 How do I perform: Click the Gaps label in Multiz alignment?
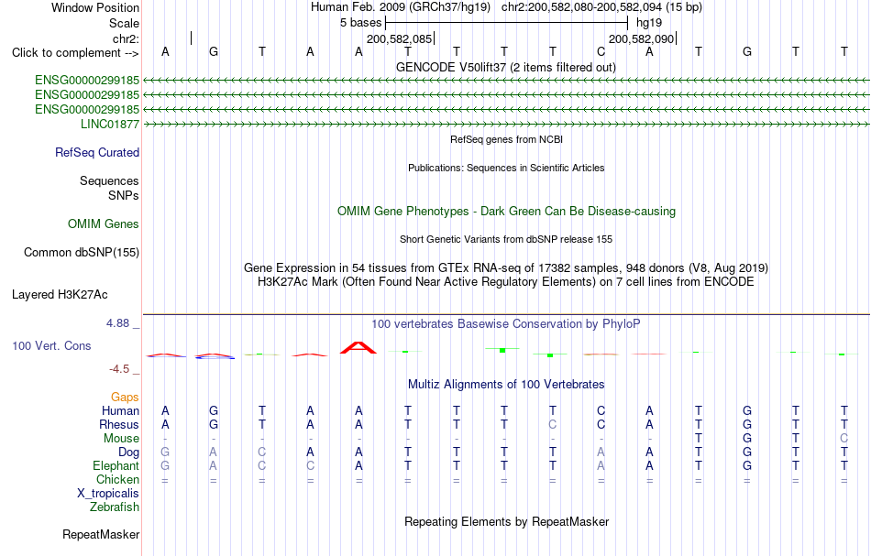coord(125,397)
